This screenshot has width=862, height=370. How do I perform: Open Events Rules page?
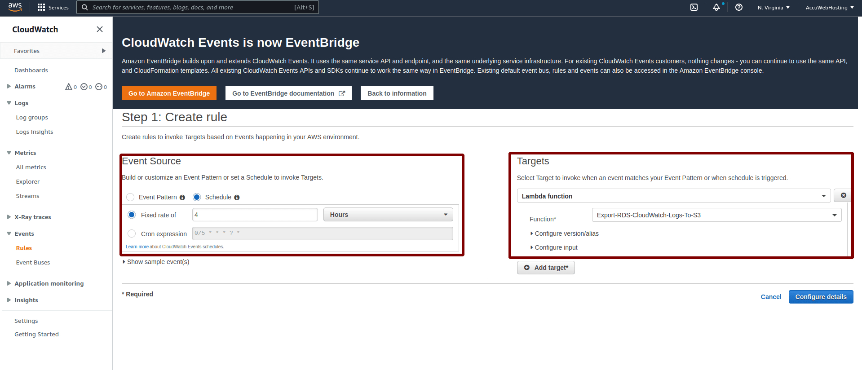[x=24, y=248]
